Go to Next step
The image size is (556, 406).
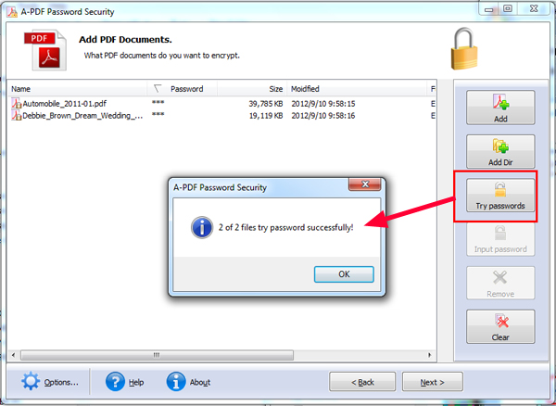[432, 382]
